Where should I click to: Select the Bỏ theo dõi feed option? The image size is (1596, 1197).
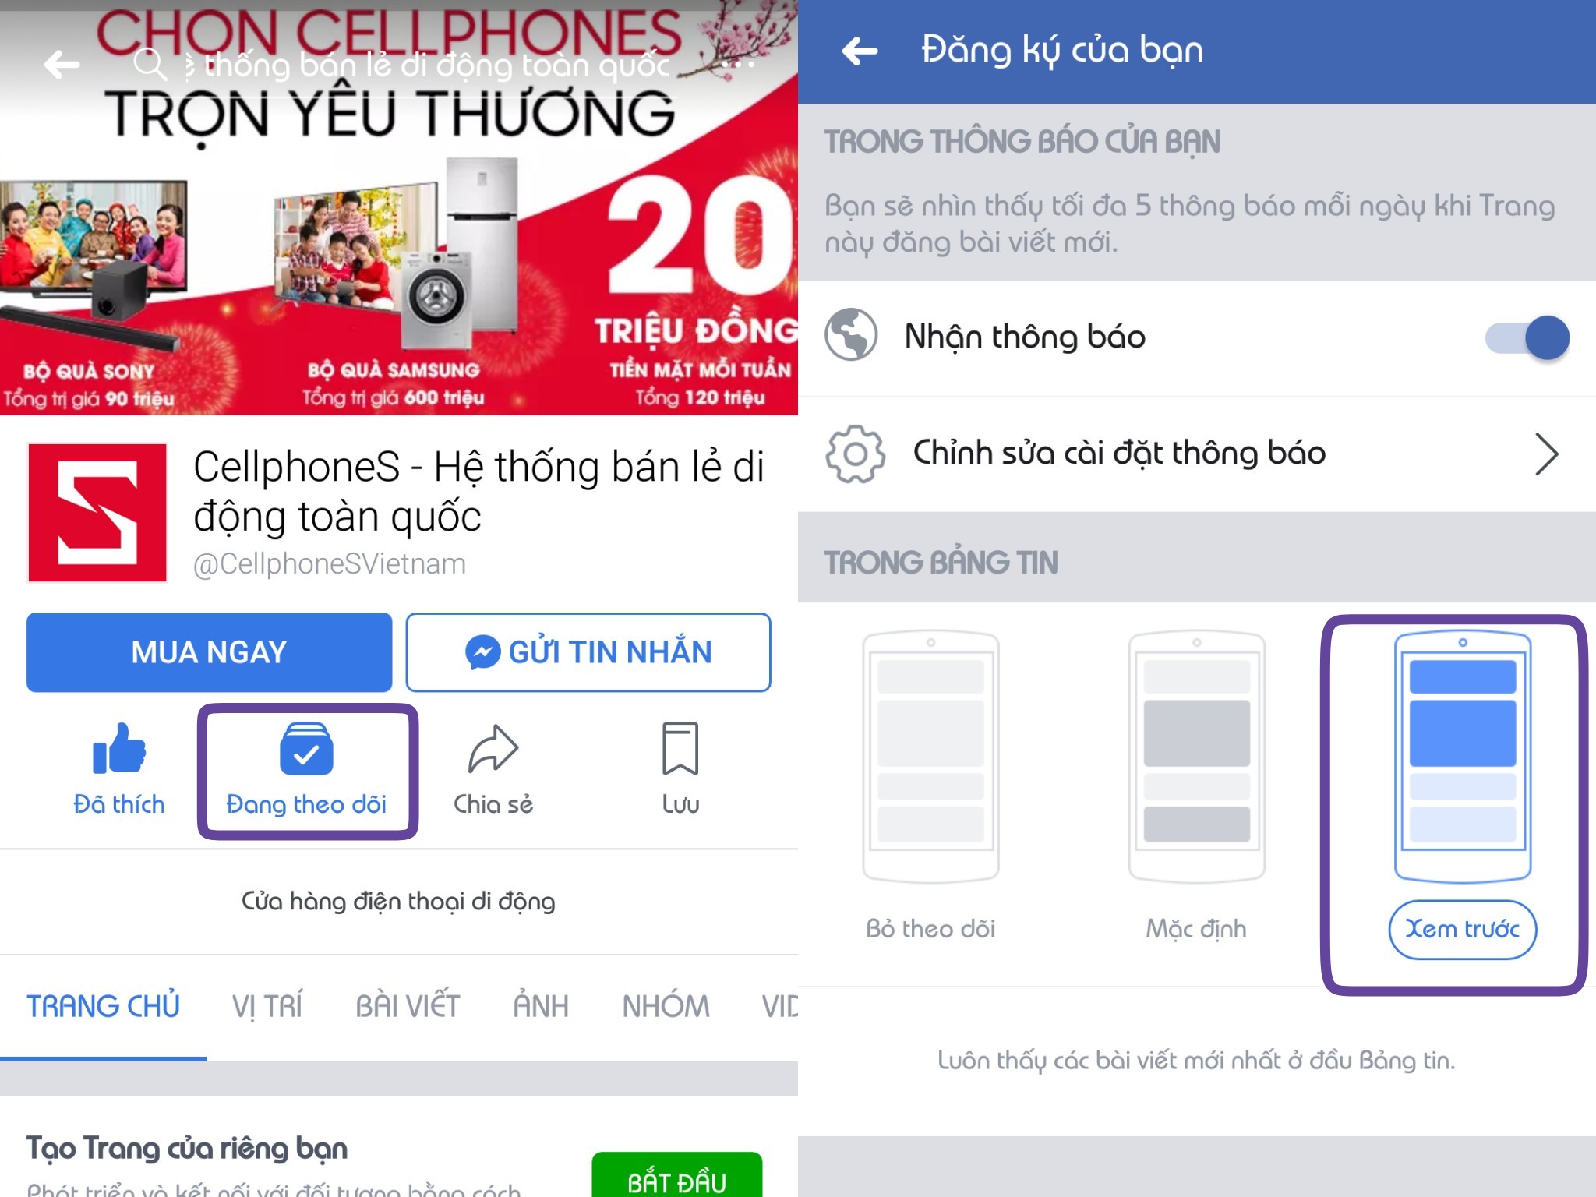coord(930,787)
